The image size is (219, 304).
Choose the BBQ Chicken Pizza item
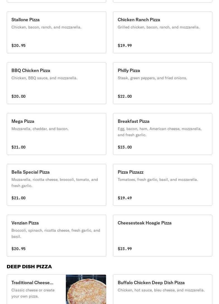coord(56,83)
